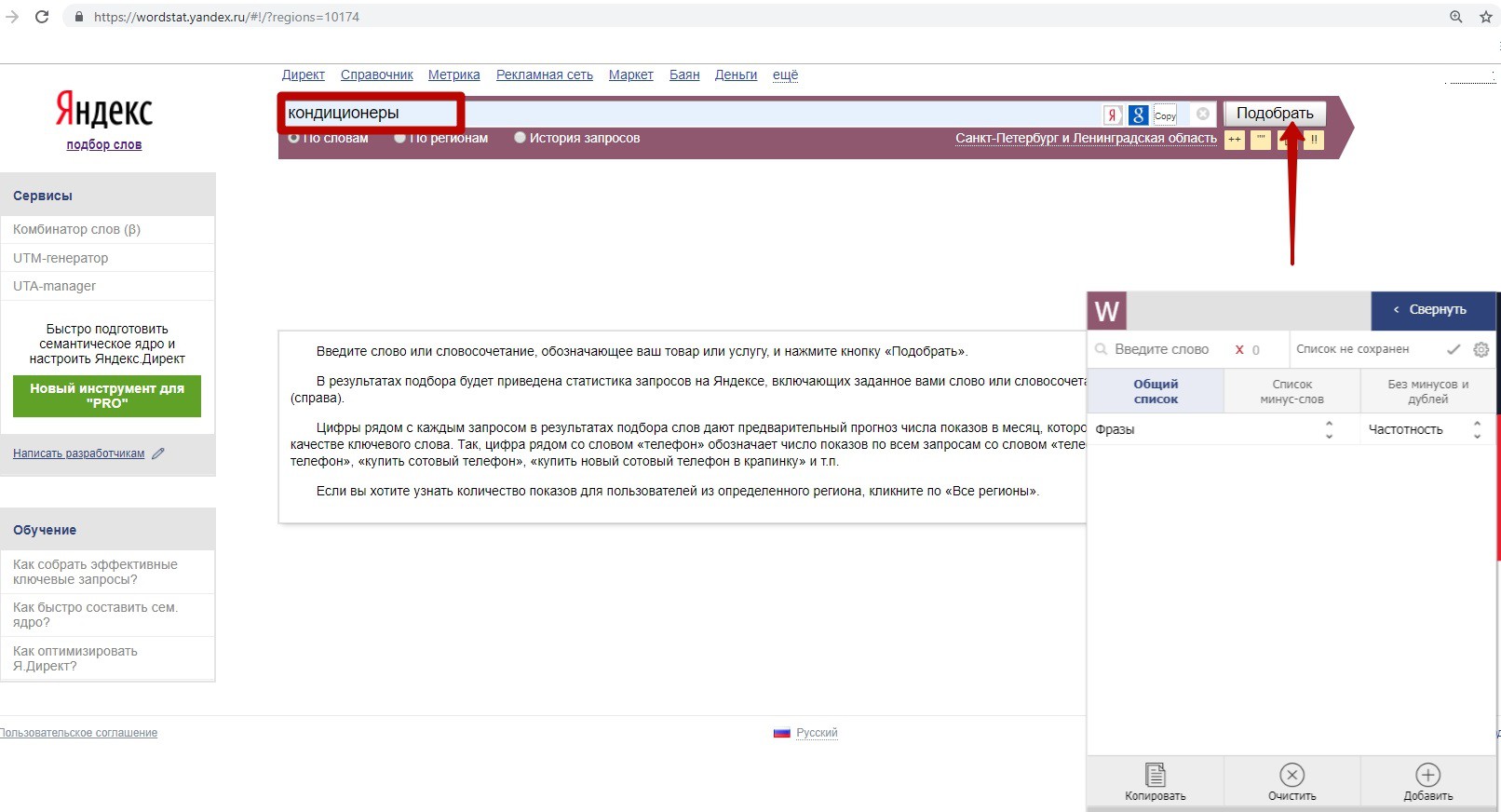This screenshot has width=1501, height=812.
Task: Click the pencil icon beside Написать разработчикам
Action: pos(158,453)
